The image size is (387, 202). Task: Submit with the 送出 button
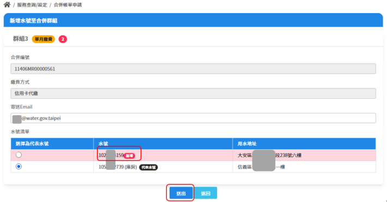[181, 193]
